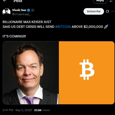Screen dimensions: 115x115
Task: View the 27.5K Views count
Action: coord(42,110)
